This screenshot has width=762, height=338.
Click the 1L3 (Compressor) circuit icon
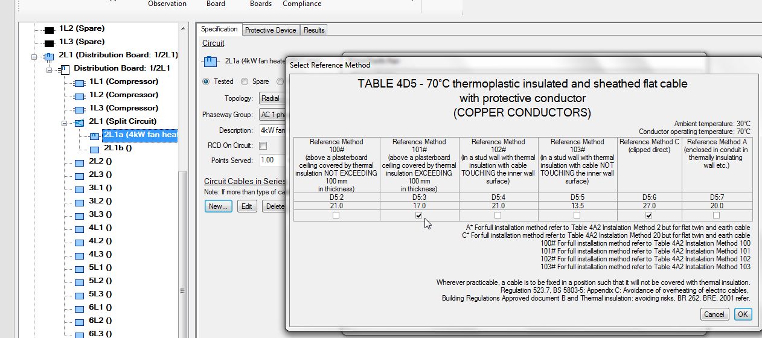[79, 109]
